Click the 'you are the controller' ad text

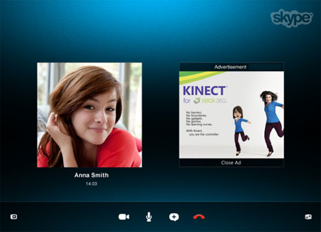[x=204, y=134]
